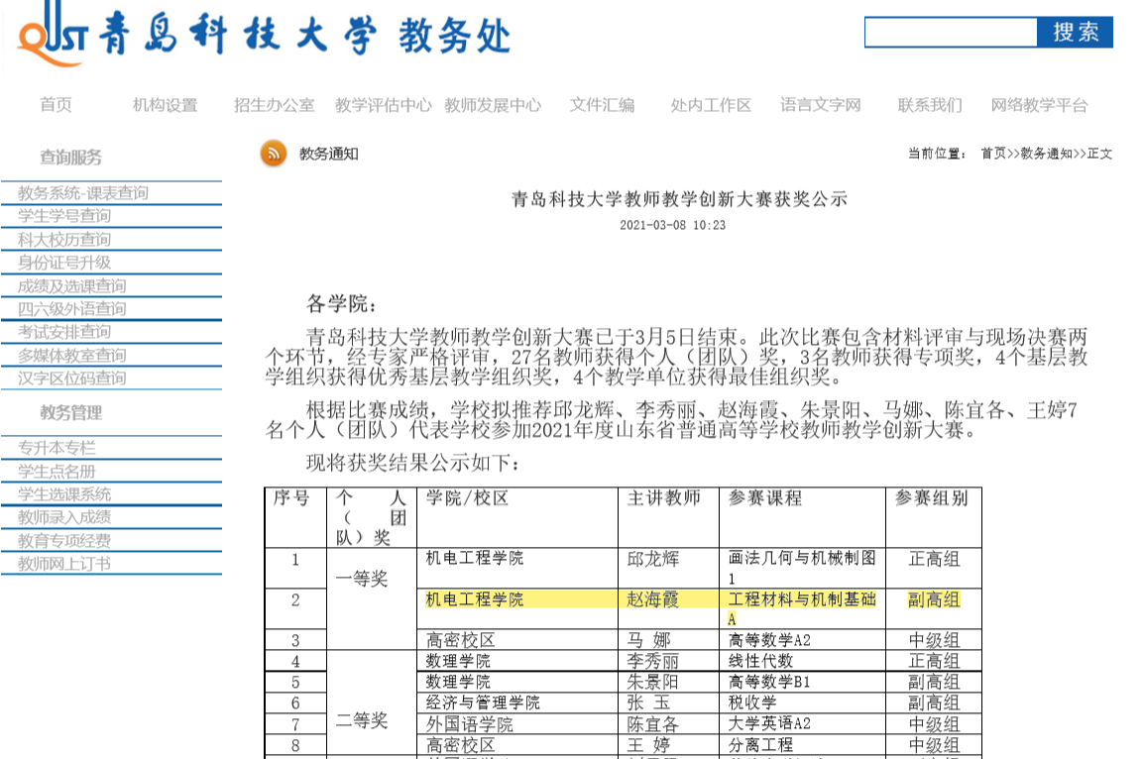Image resolution: width=1142 pixels, height=759 pixels.
Task: Click the highlighted course 工程材料与机制基础
Action: (x=802, y=598)
